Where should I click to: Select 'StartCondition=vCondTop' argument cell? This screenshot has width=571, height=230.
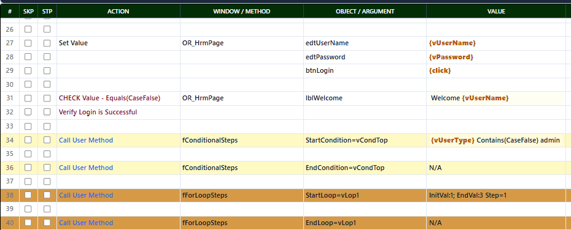[x=365, y=140]
